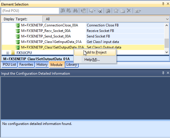
Task: Click 'Connection Close FB' description text
Action: coord(103,25)
